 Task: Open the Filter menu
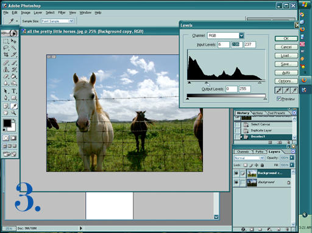[x=62, y=13]
